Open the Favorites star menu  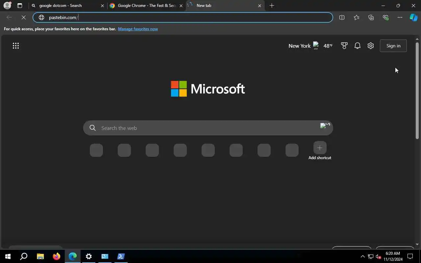pos(357,17)
